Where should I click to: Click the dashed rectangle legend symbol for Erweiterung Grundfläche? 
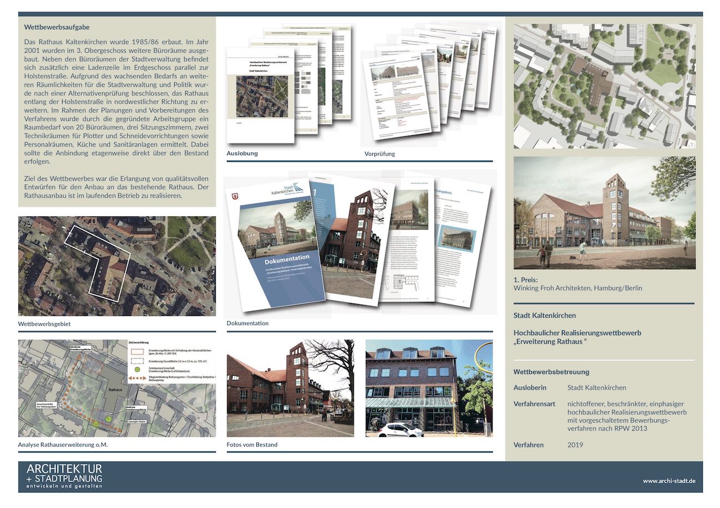coord(137,360)
